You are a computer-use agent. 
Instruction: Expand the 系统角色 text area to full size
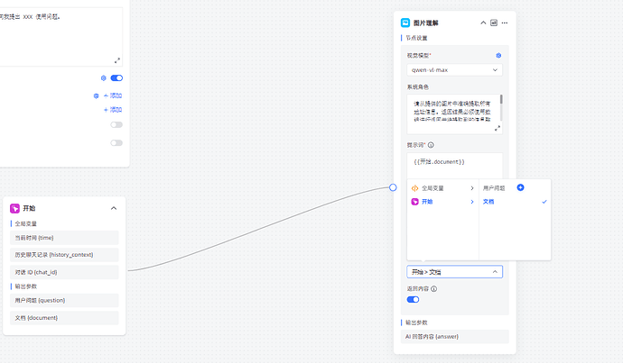[x=497, y=129]
